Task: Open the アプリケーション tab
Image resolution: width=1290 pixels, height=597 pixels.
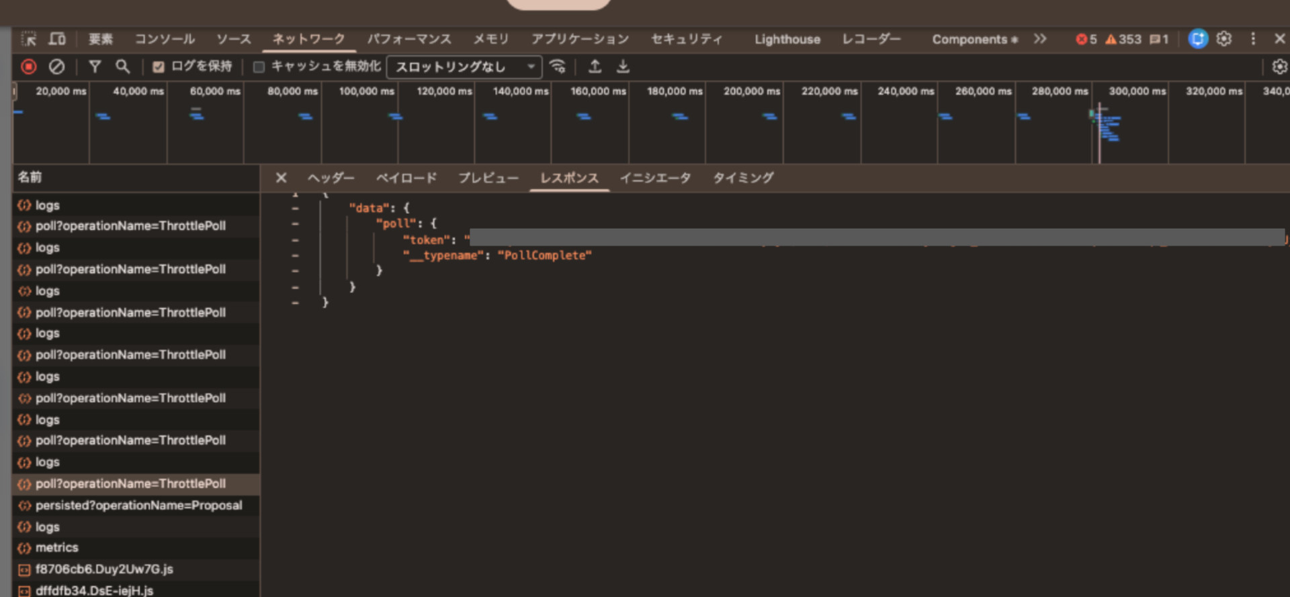Action: [x=580, y=39]
